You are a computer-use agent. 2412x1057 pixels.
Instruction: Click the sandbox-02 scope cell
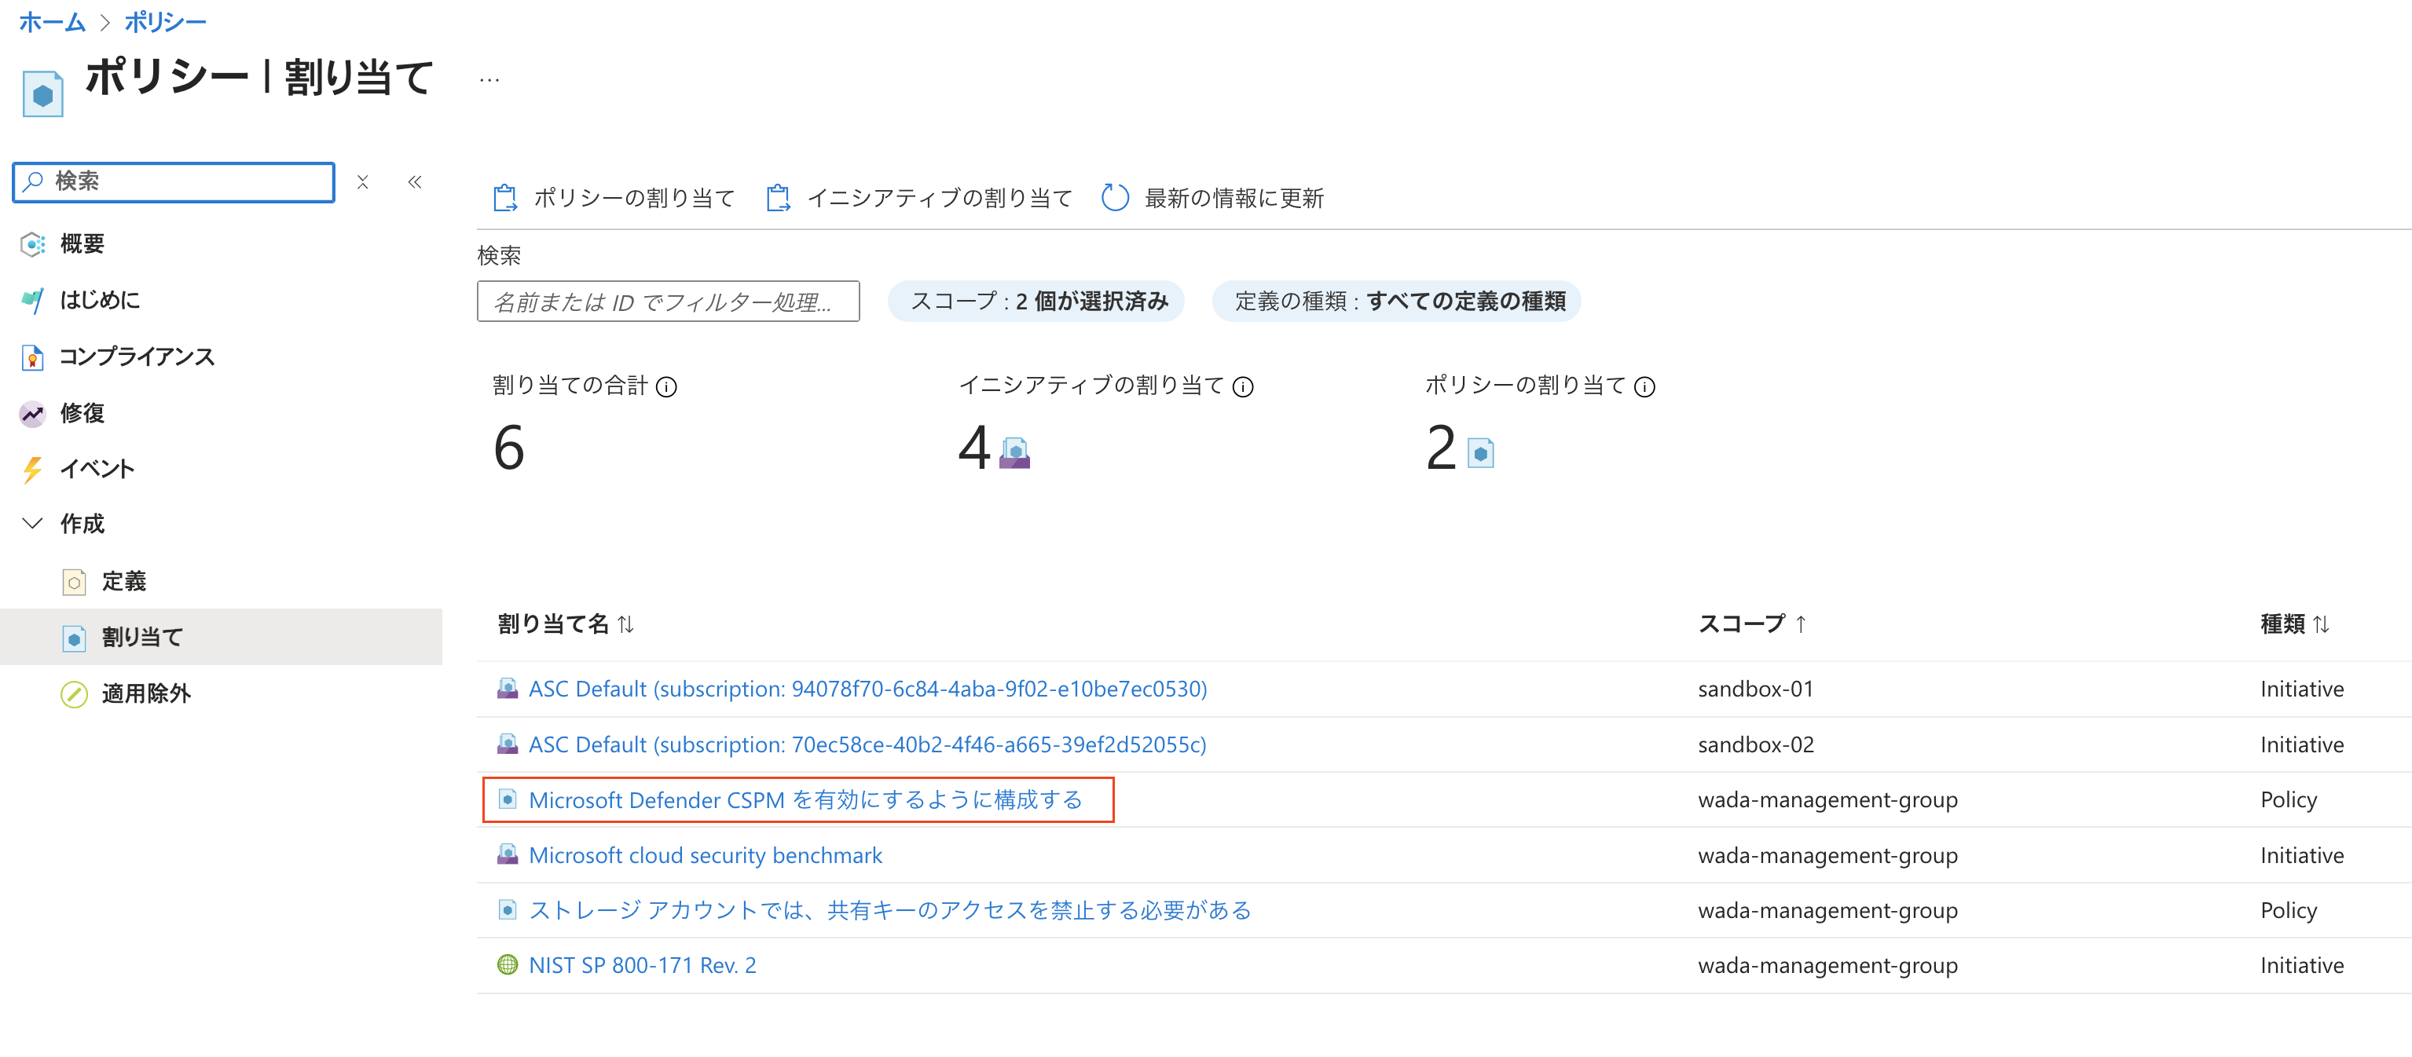[1756, 744]
